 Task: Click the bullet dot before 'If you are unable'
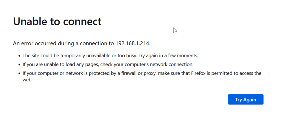click(x=19, y=65)
